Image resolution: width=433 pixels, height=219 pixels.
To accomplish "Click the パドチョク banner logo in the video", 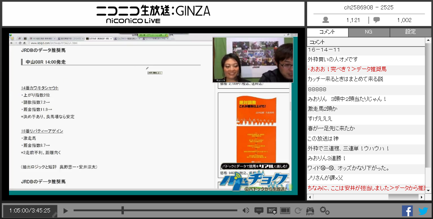I will click(254, 180).
